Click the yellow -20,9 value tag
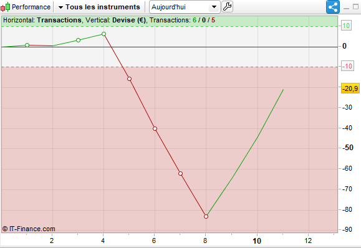361x248 pixels. [x=350, y=88]
